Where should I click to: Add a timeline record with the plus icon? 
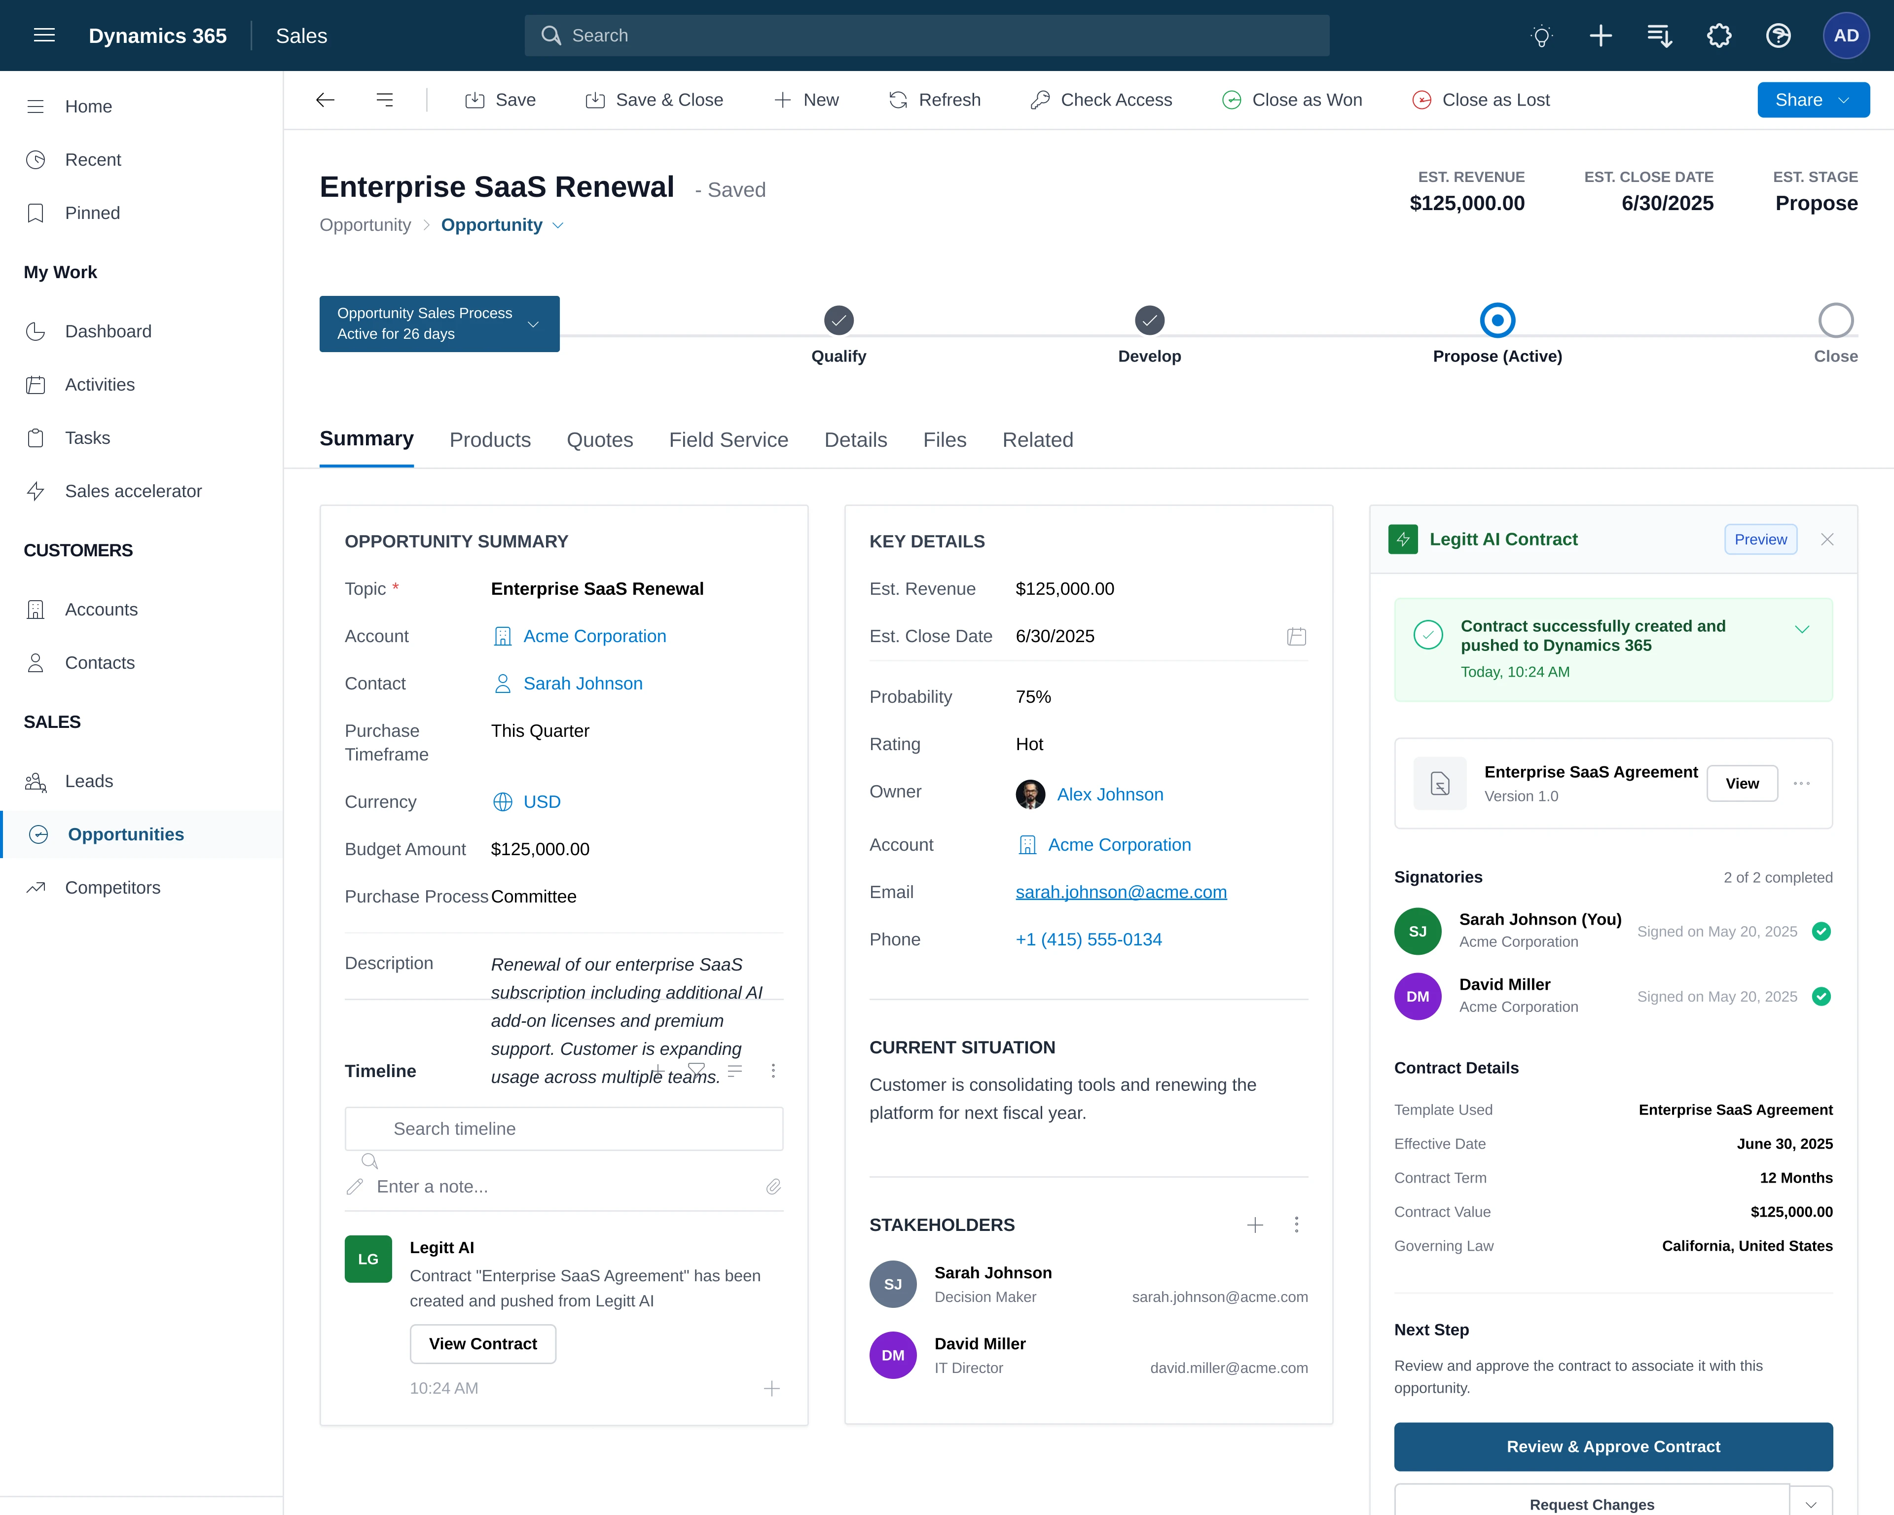[658, 1070]
